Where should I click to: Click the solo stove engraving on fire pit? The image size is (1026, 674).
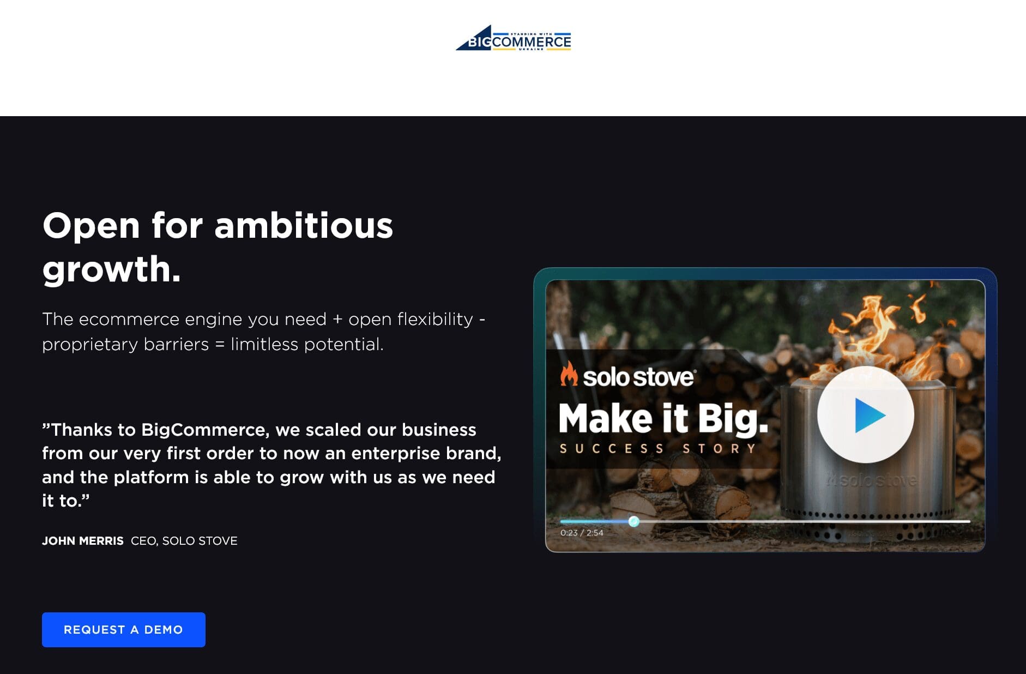pos(871,480)
